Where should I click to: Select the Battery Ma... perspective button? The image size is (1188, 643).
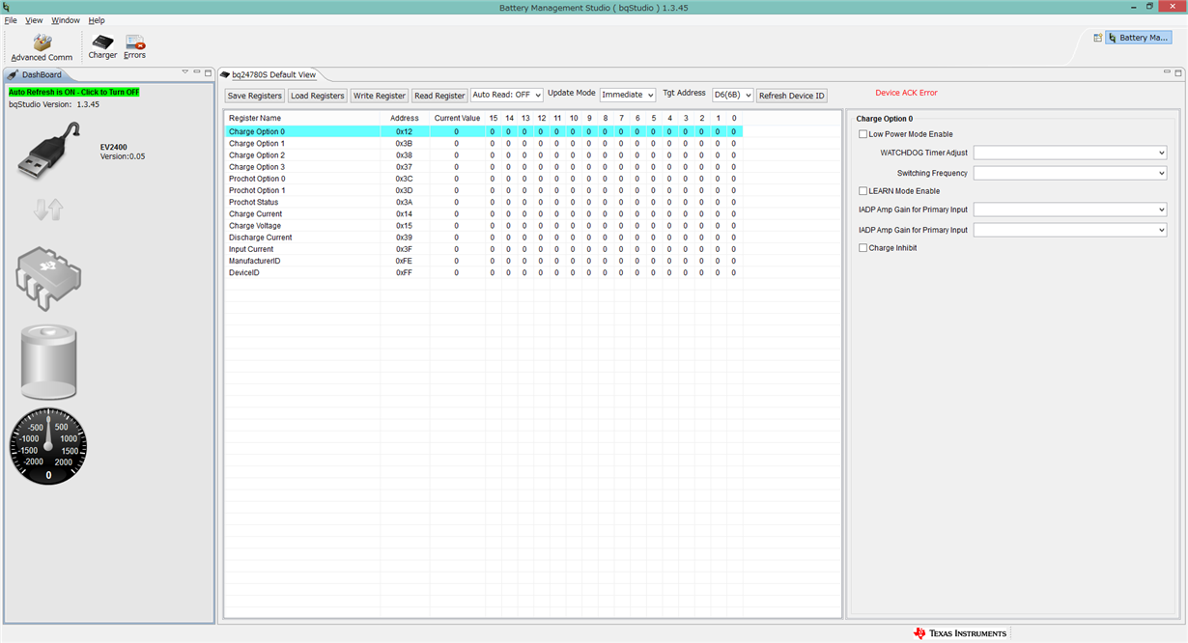(1139, 38)
